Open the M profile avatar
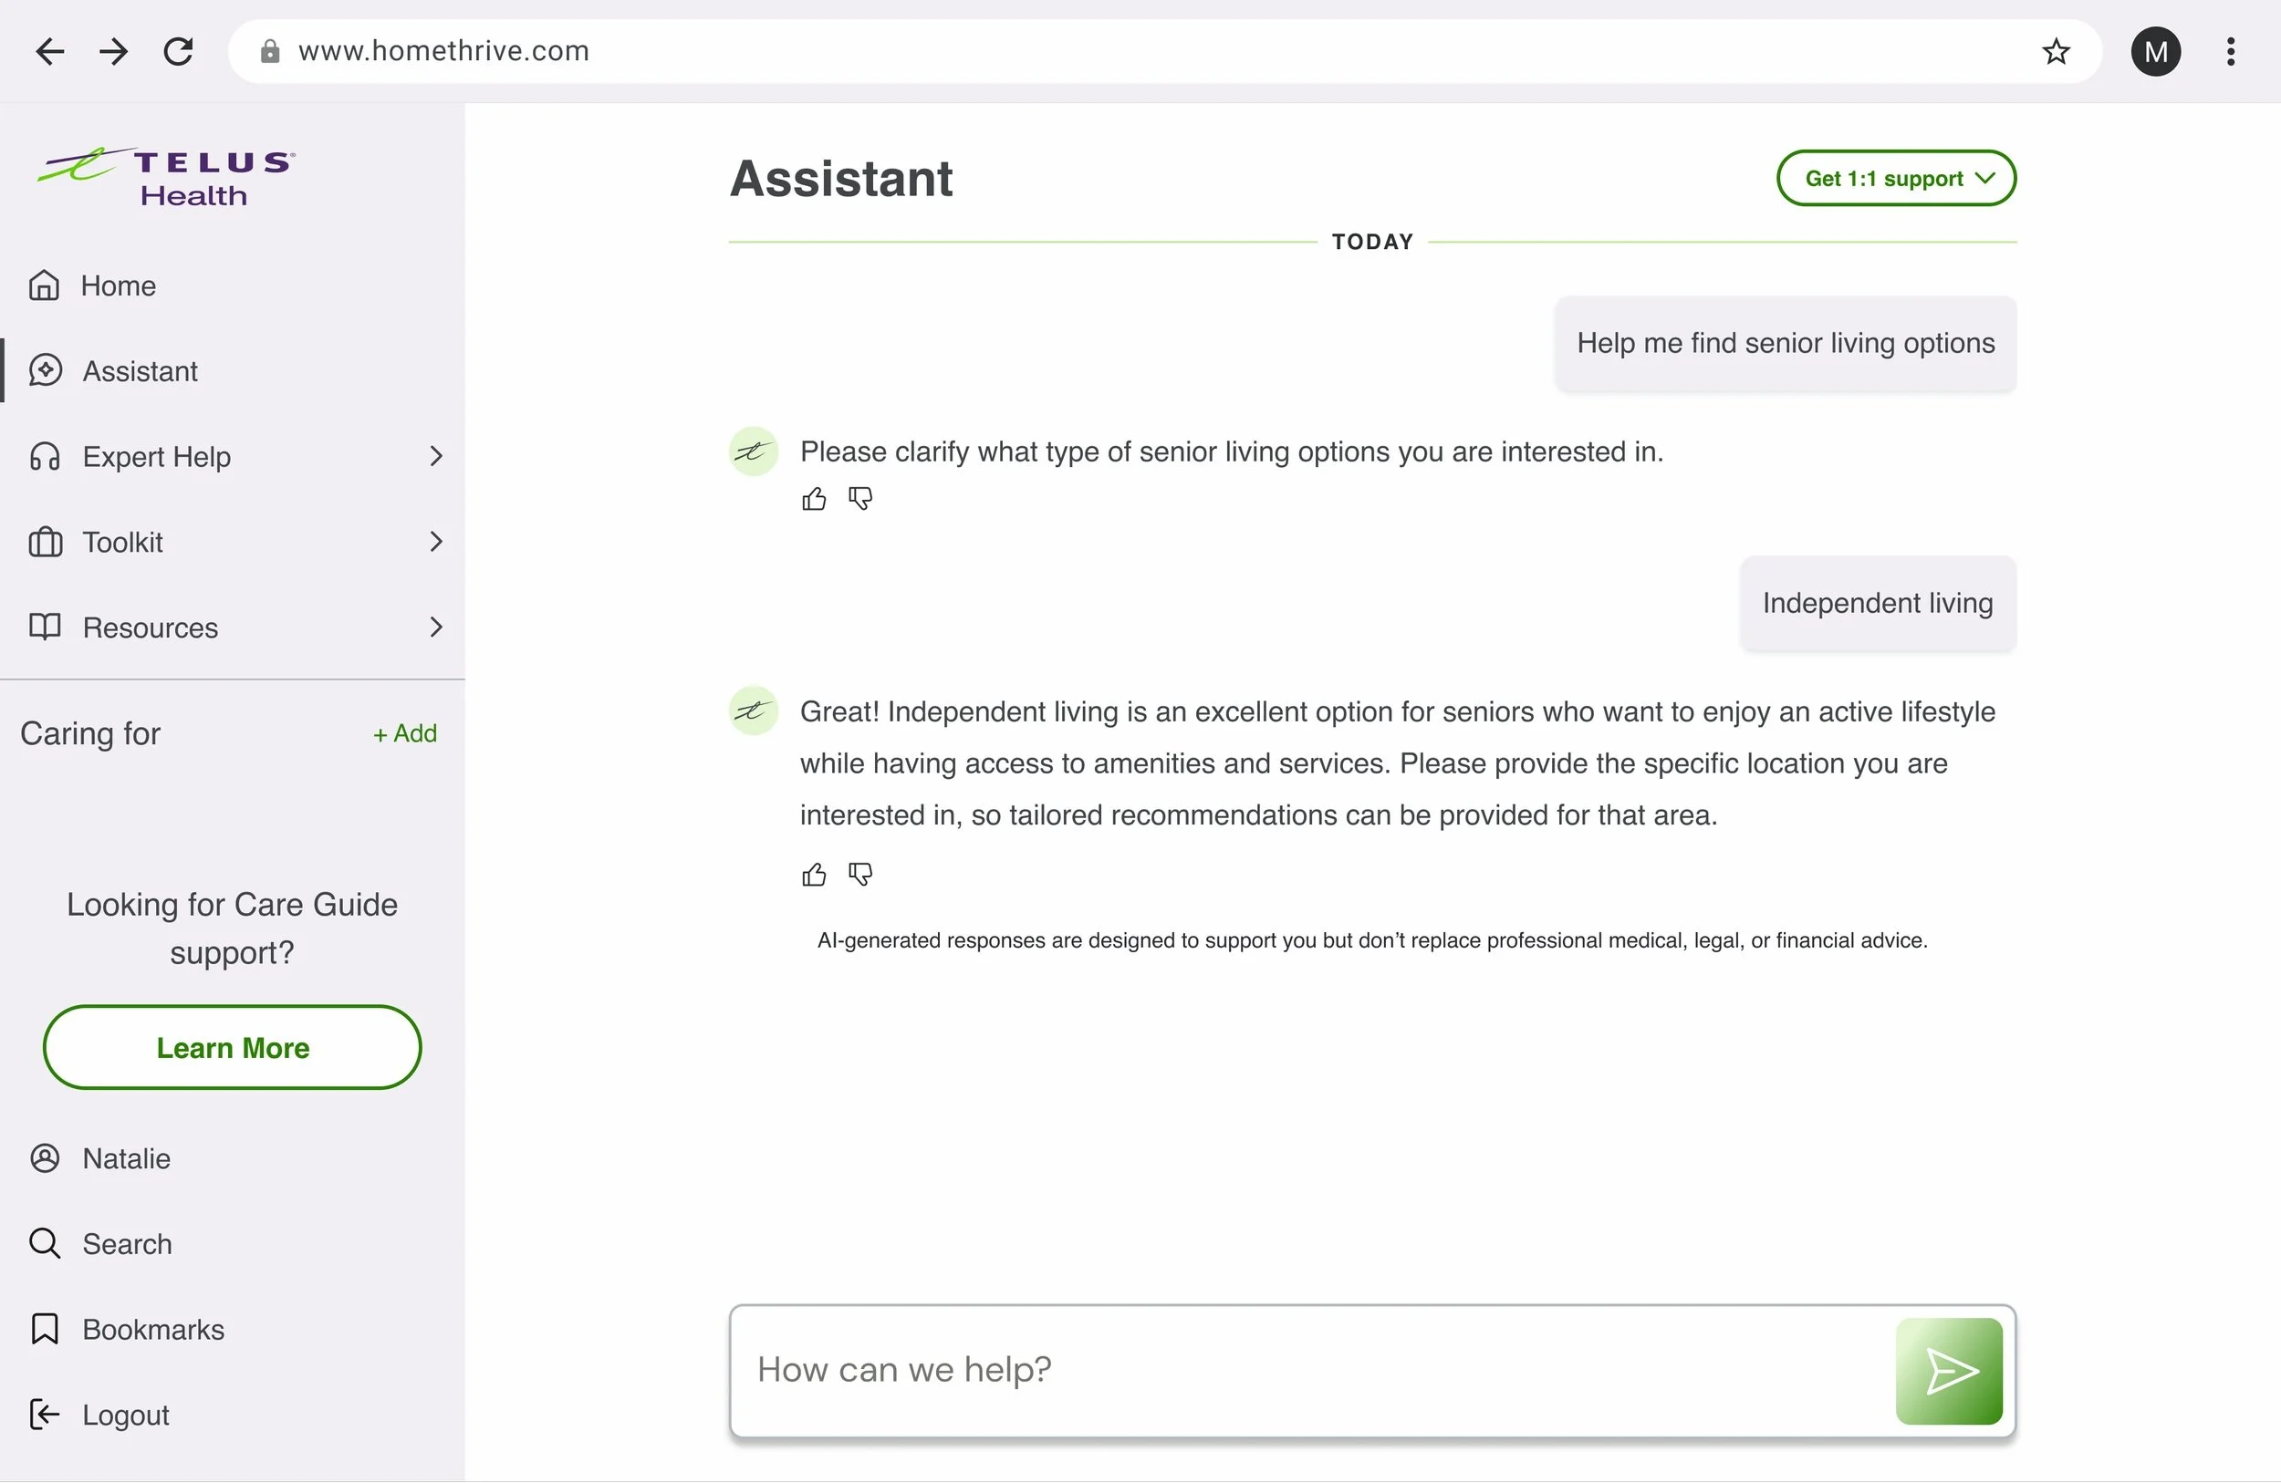This screenshot has height=1483, width=2281. (x=2155, y=51)
